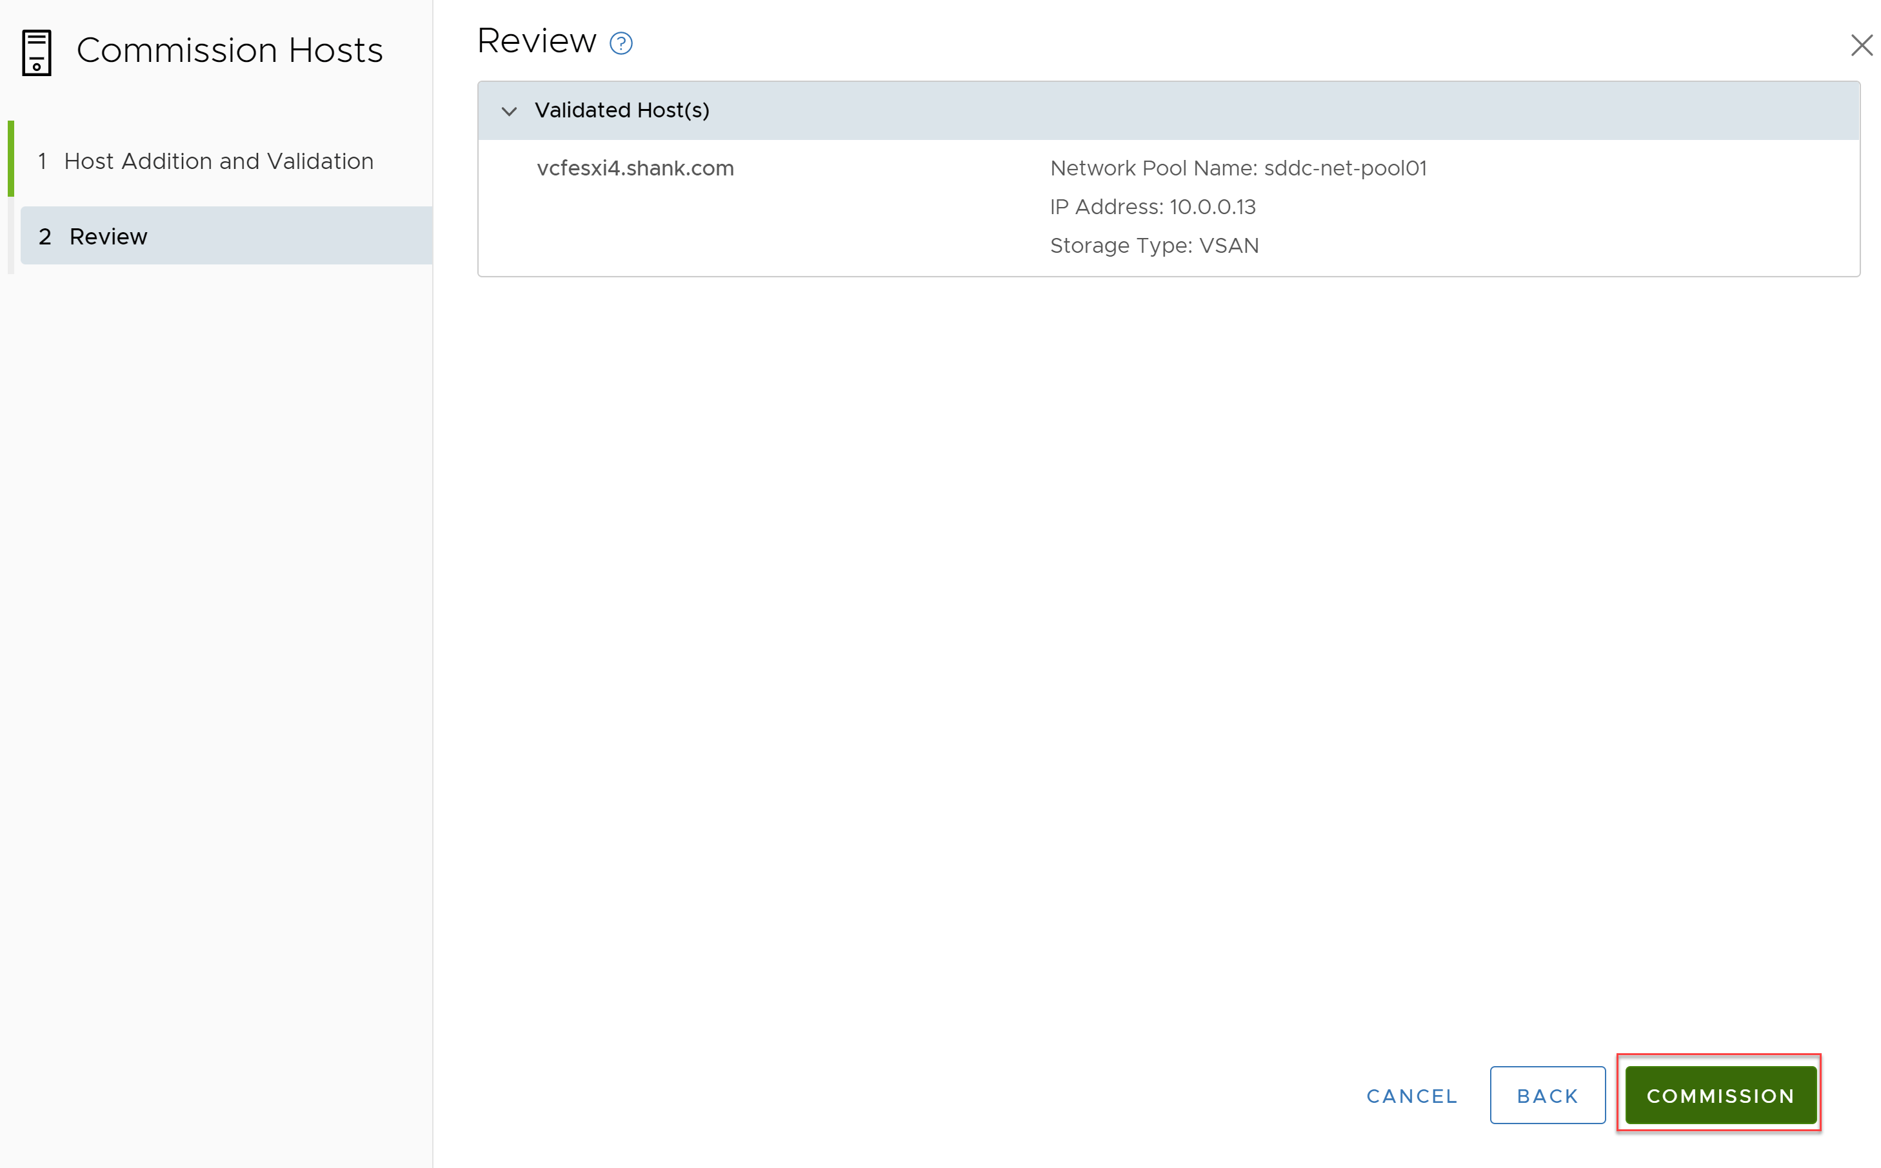Click the Network Pool Name: sddc-net-pool01 text
The image size is (1881, 1168).
click(1237, 168)
